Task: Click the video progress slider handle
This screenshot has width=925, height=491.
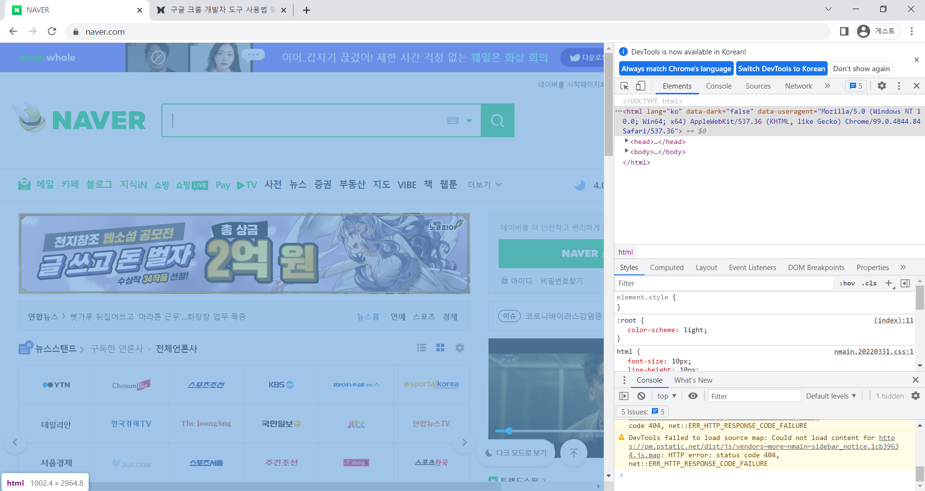Action: pos(509,431)
